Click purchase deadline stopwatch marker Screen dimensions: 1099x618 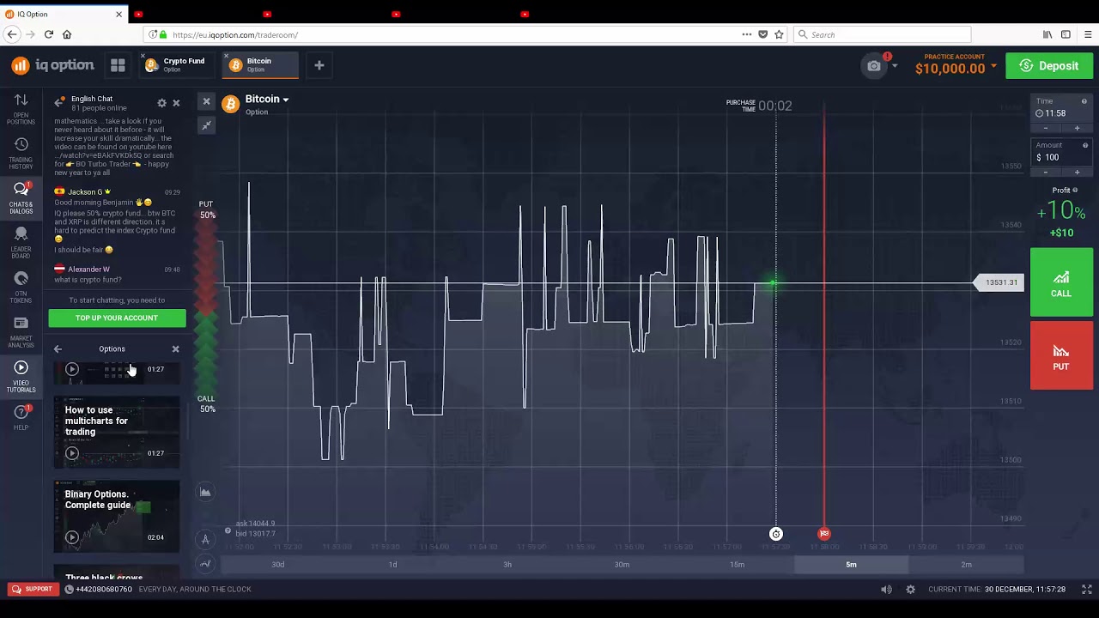[776, 534]
